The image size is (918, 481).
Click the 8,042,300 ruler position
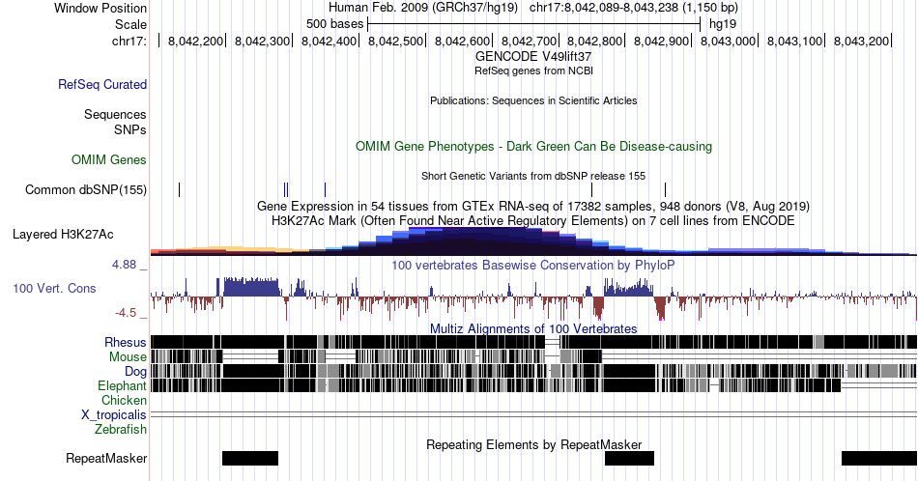[x=262, y=41]
